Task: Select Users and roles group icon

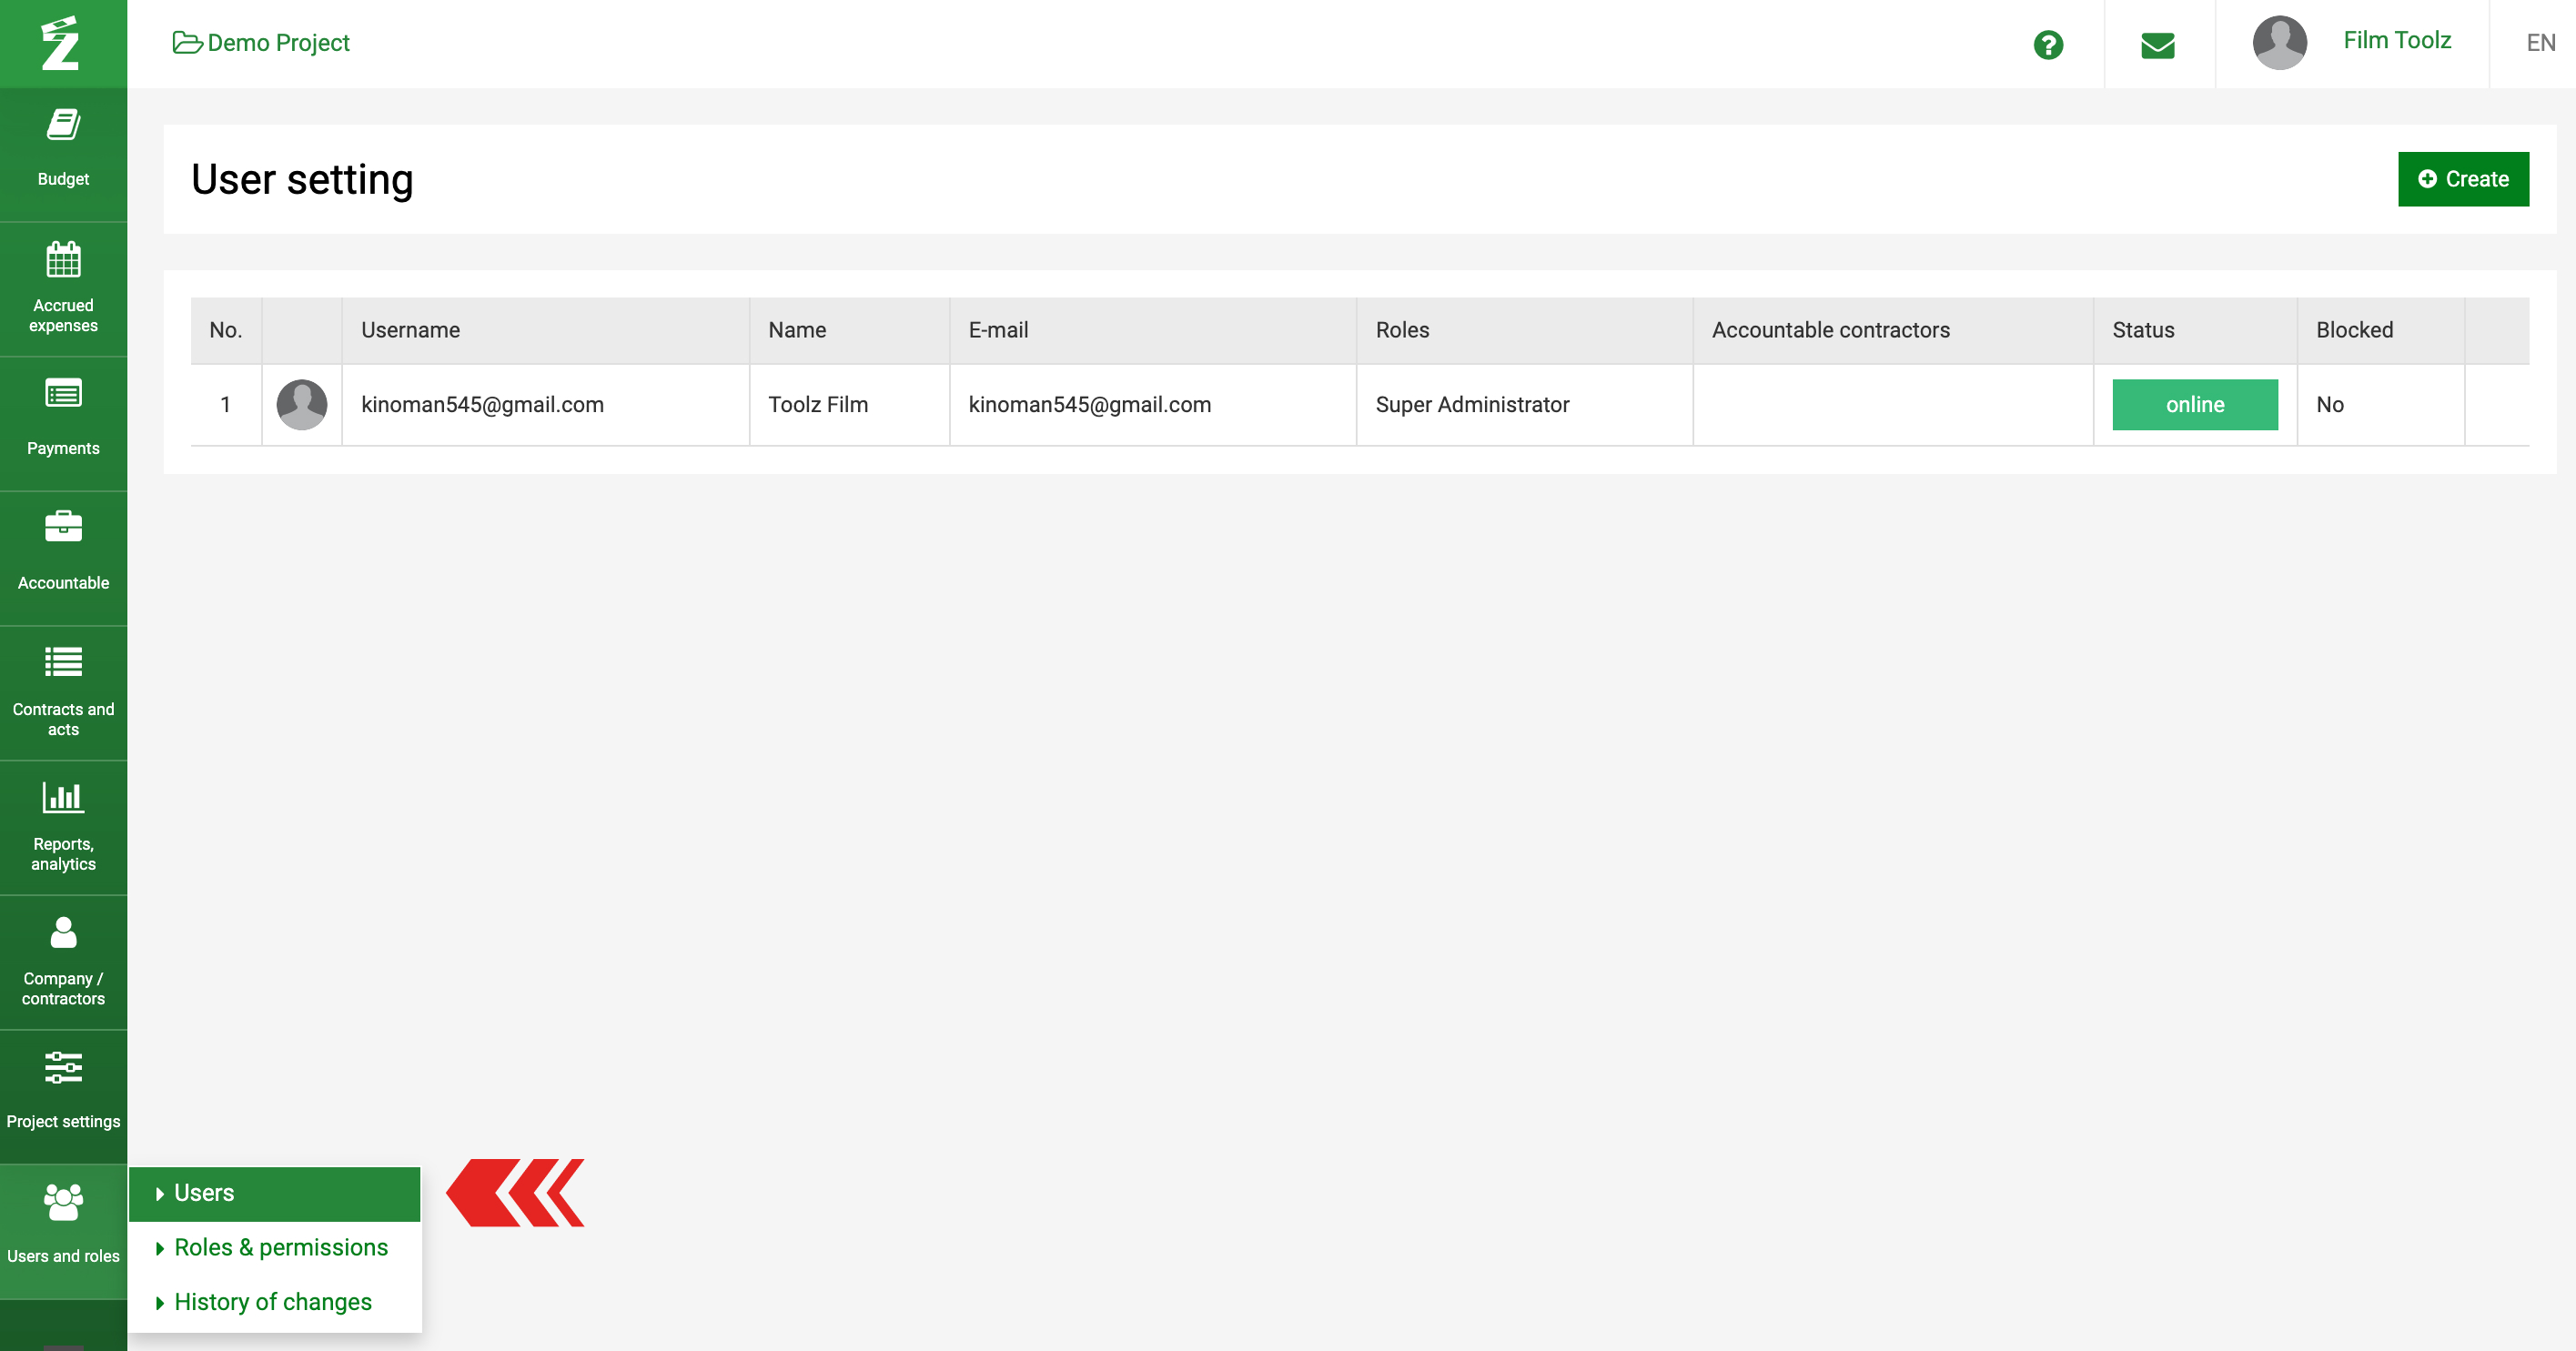Action: tap(63, 1202)
